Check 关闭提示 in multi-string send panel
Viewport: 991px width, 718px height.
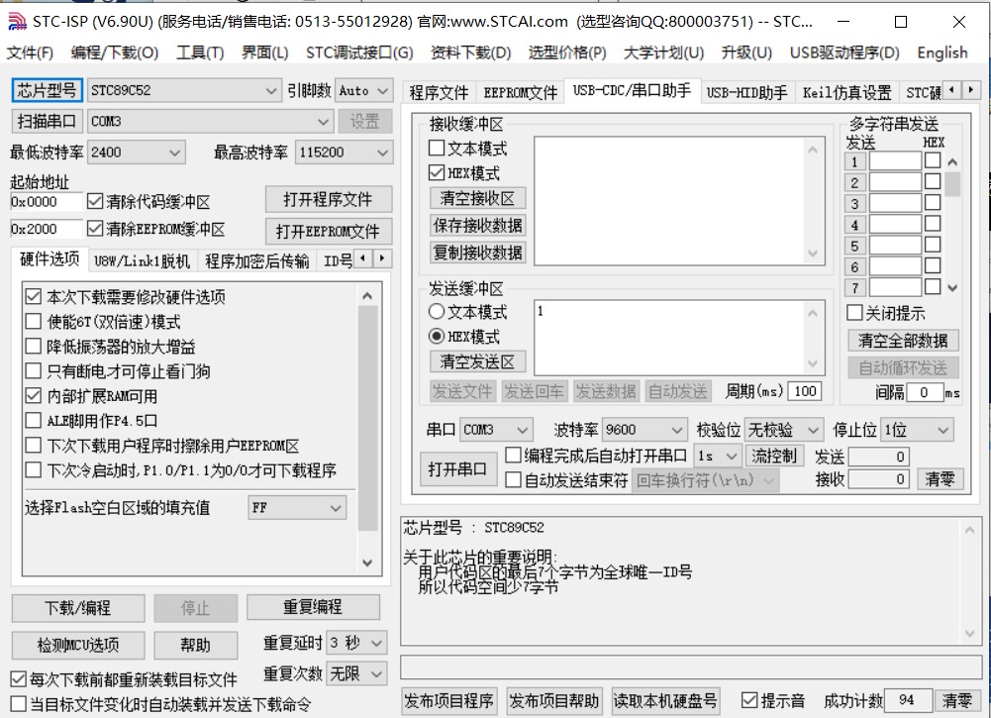click(x=854, y=312)
